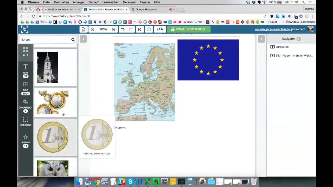Toggle the PRIVAT GESPEICHERT privacy button
Screen dimensions: 333x187
click(x=188, y=29)
